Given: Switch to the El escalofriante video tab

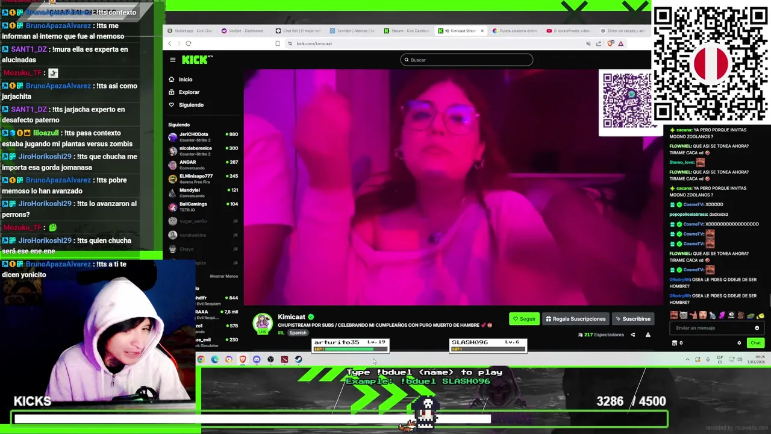Looking at the screenshot, I should click(x=569, y=31).
